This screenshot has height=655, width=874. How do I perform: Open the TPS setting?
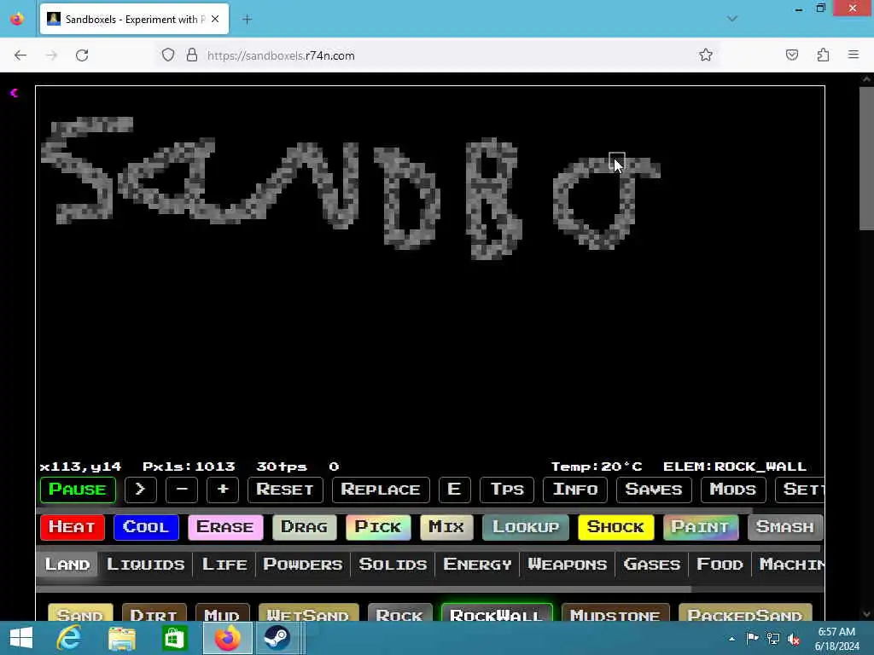[507, 490]
